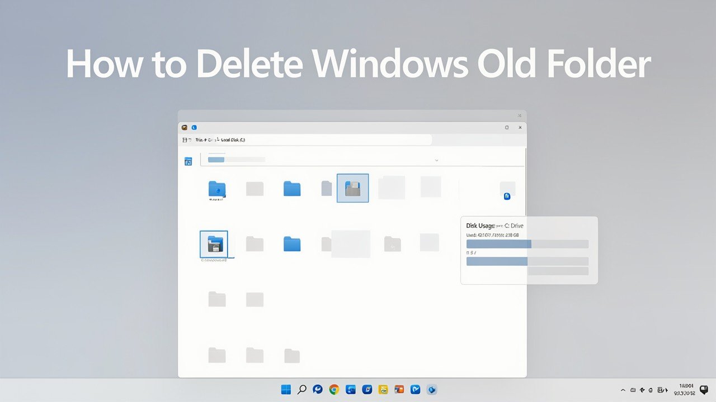Click the blue sidebar icon in Explorer
The image size is (716, 402).
189,161
